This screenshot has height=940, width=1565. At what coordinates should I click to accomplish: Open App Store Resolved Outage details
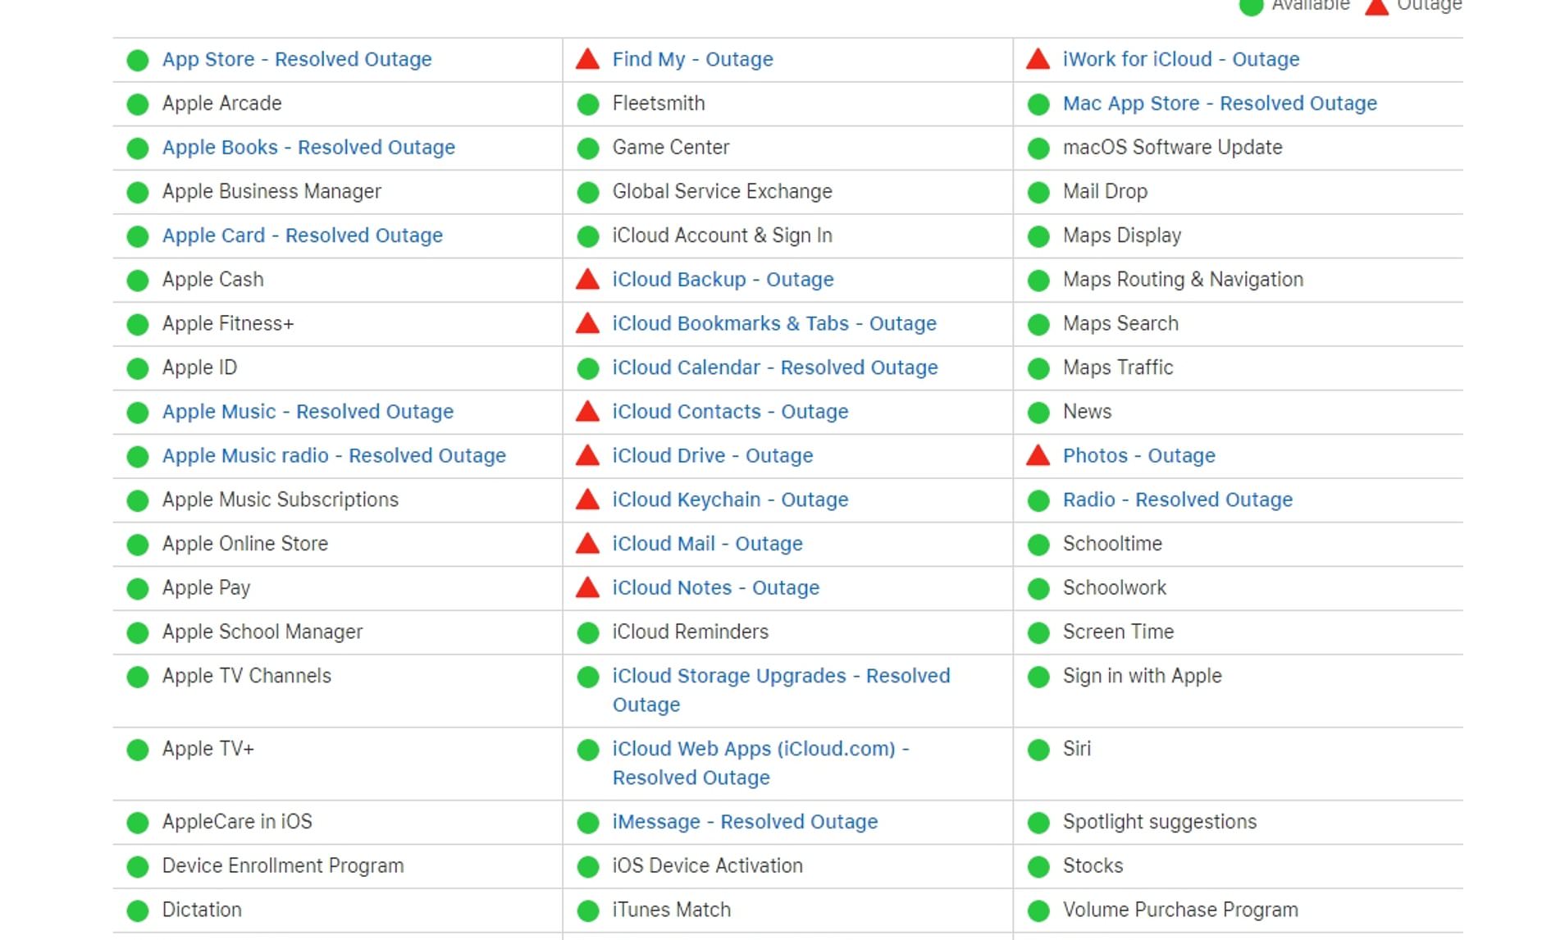click(x=297, y=59)
